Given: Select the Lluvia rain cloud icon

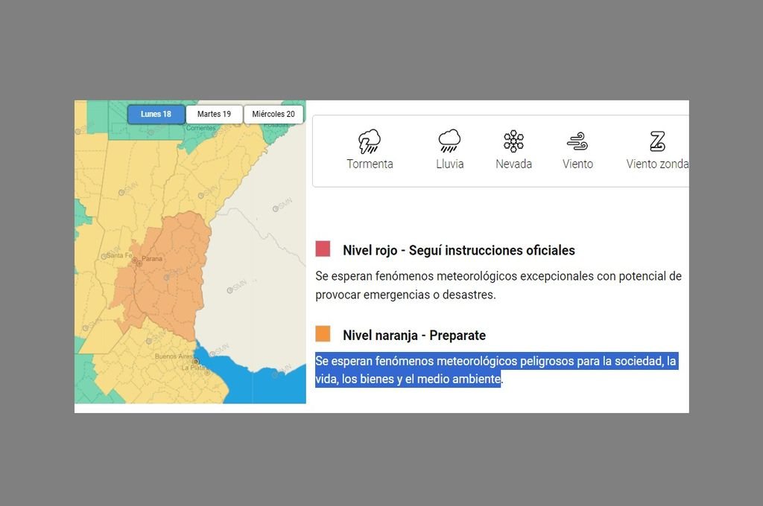Looking at the screenshot, I should pyautogui.click(x=449, y=141).
